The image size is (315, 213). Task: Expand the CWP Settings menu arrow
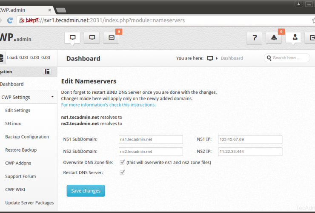[x=52, y=97]
